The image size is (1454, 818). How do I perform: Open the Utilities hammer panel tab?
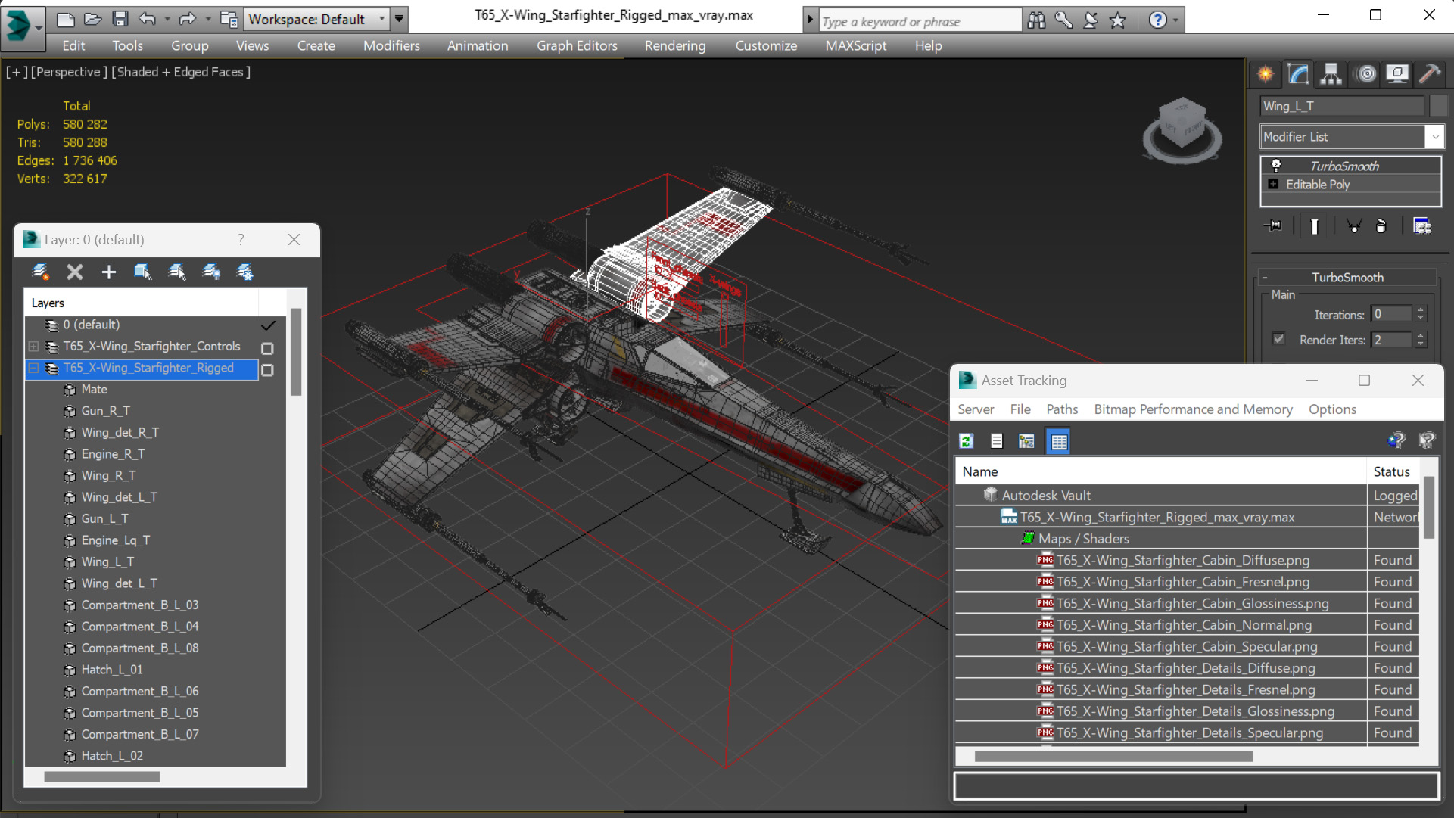pyautogui.click(x=1430, y=74)
